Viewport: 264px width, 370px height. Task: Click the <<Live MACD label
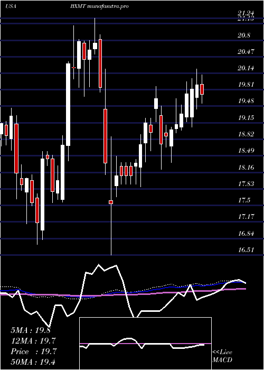tap(222, 356)
